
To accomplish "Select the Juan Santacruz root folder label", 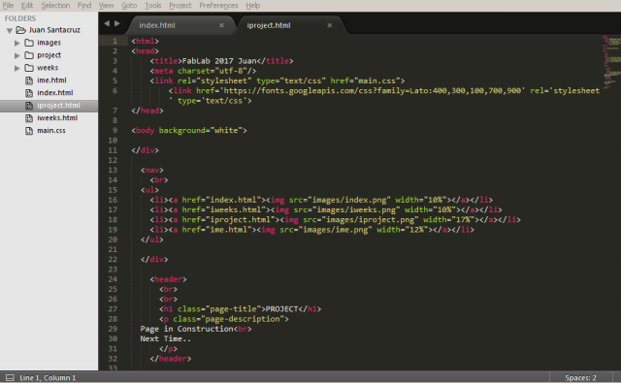I will coord(54,30).
